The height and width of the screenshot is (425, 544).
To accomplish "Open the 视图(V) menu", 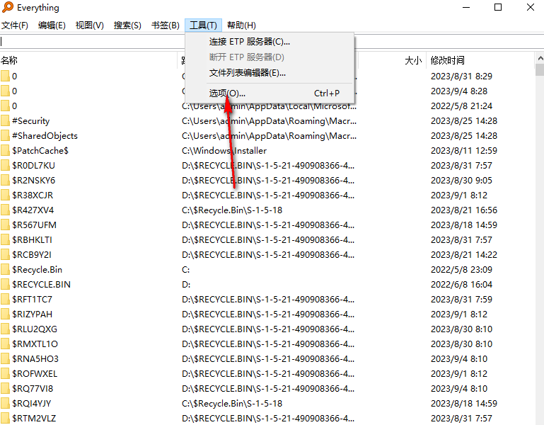I will coord(90,25).
